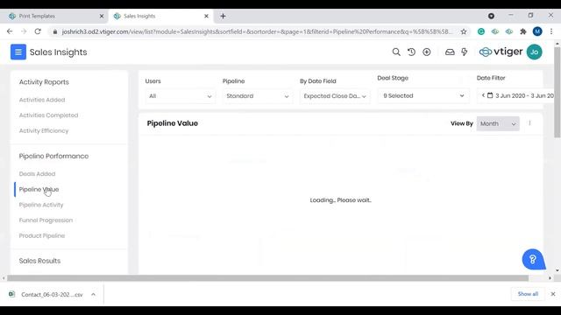Open Activity Efficiency report
Viewport: 561px width, 315px height.
44,130
